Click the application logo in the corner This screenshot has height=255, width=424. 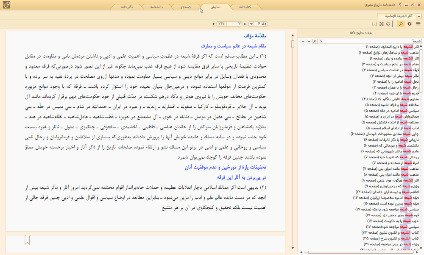(x=6, y=5)
